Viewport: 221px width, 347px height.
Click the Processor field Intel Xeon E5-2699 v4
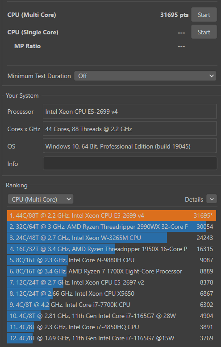tap(130, 112)
